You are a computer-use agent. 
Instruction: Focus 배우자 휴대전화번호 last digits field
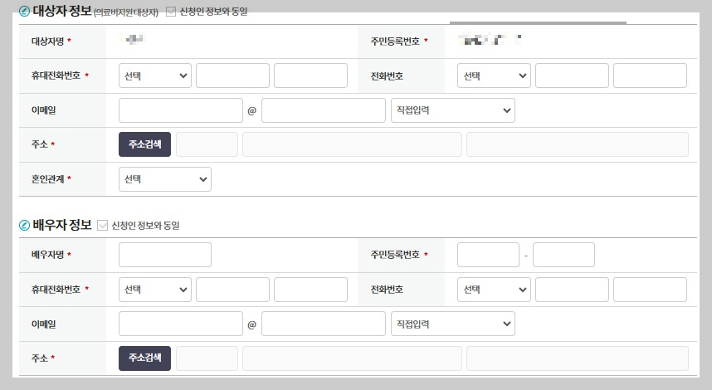tap(310, 290)
